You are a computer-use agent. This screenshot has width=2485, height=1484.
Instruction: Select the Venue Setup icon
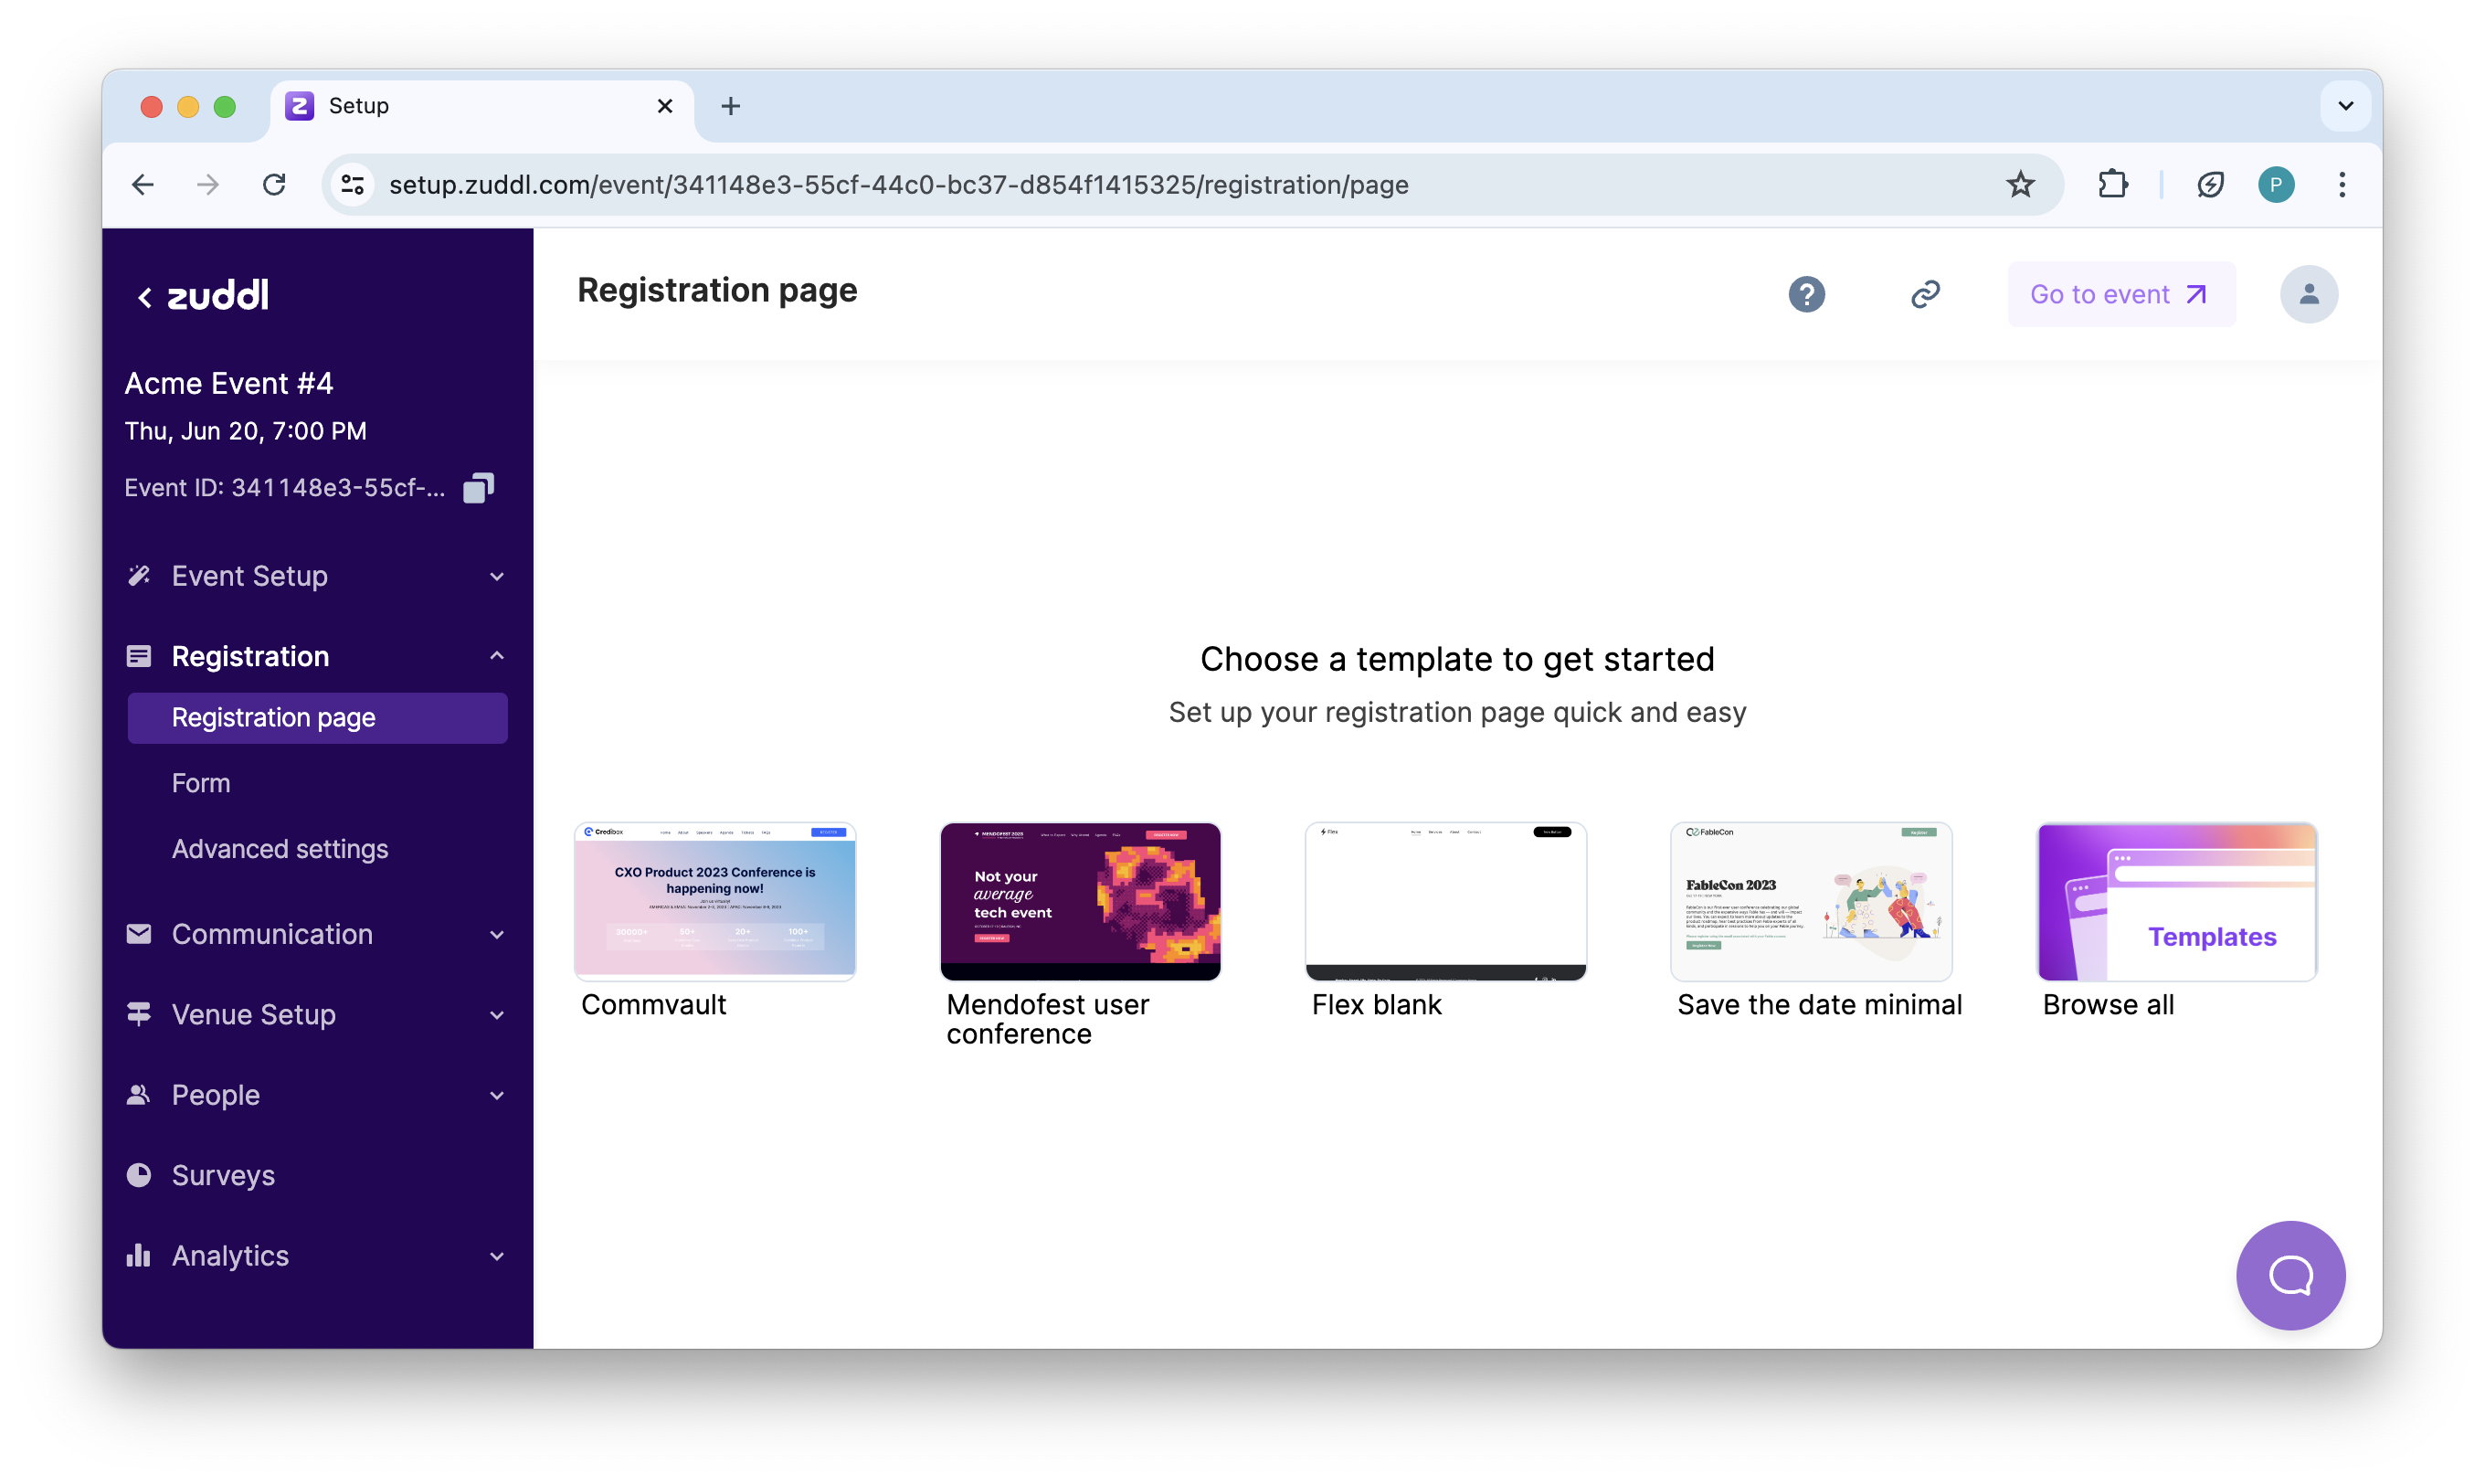[x=139, y=1014]
